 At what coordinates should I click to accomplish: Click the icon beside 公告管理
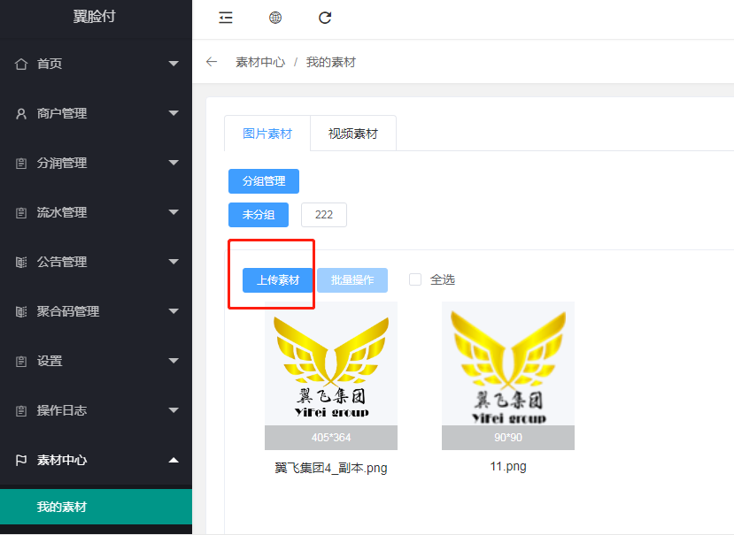click(21, 262)
